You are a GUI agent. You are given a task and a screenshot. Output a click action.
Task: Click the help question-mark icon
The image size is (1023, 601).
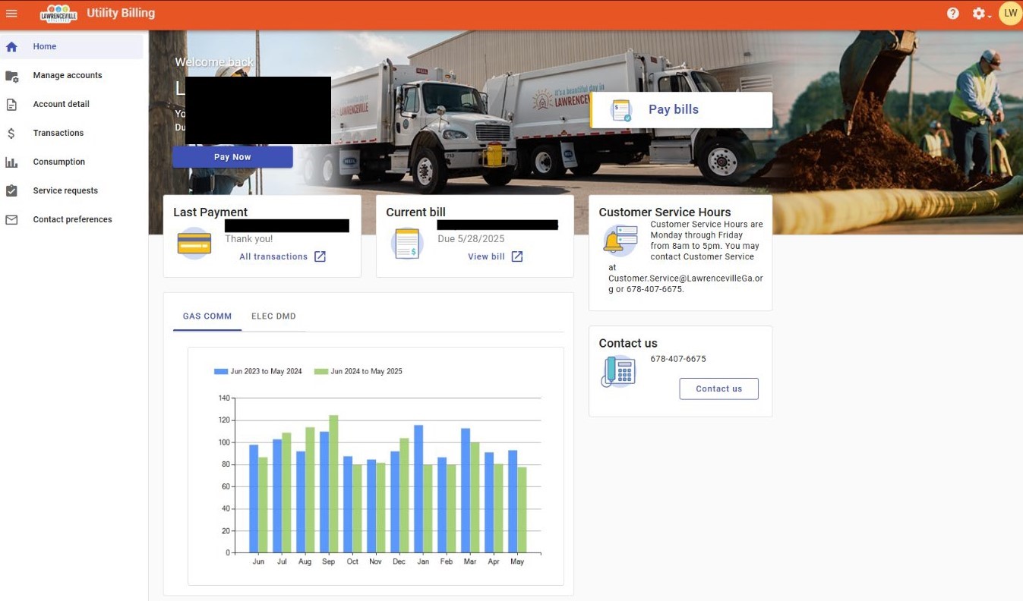click(x=953, y=13)
